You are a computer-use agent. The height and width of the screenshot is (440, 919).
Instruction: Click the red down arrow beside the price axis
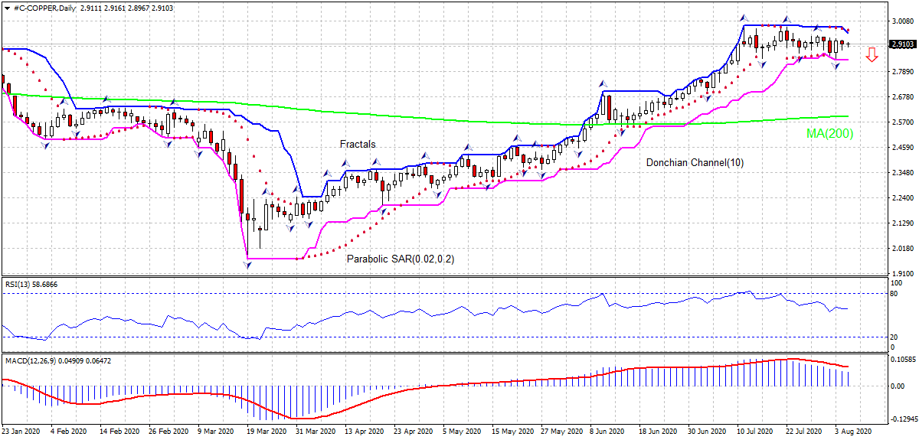[x=872, y=54]
